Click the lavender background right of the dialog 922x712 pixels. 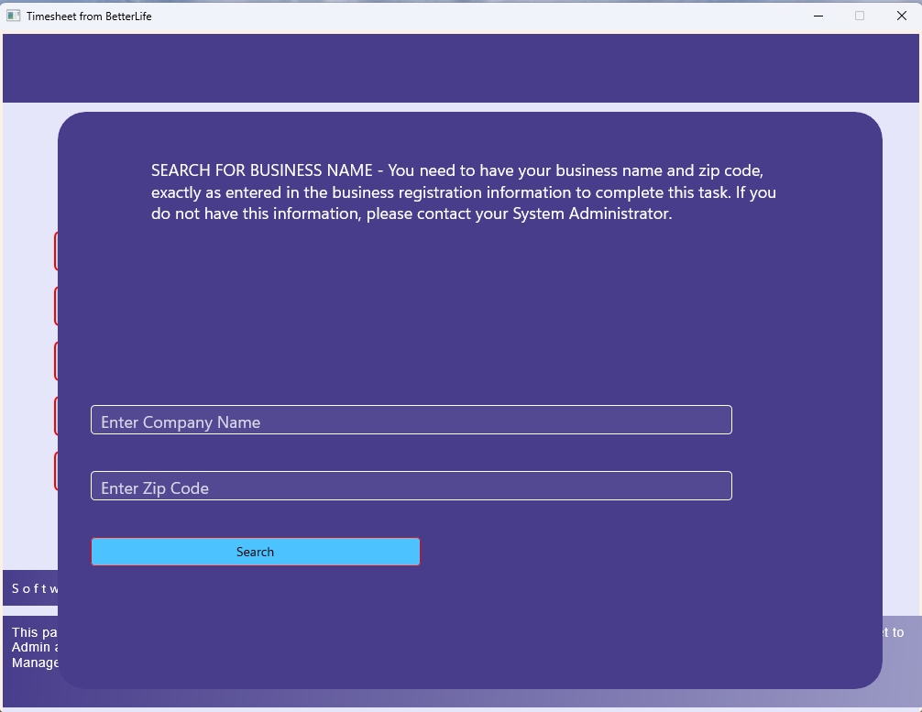point(901,367)
